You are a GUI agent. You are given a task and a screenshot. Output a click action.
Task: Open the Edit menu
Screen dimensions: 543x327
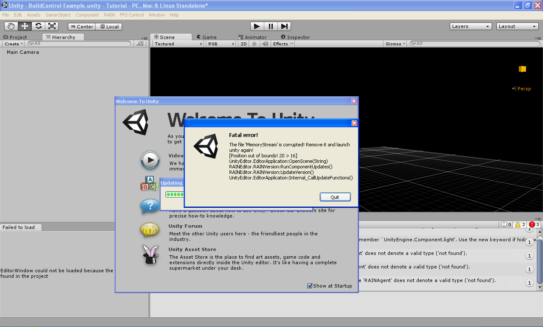click(18, 15)
